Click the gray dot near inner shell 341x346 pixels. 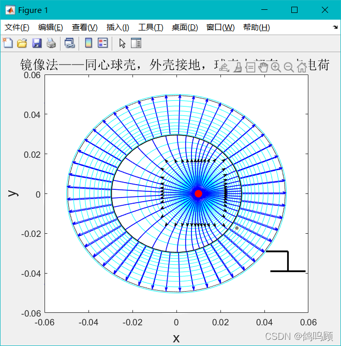[236, 228]
